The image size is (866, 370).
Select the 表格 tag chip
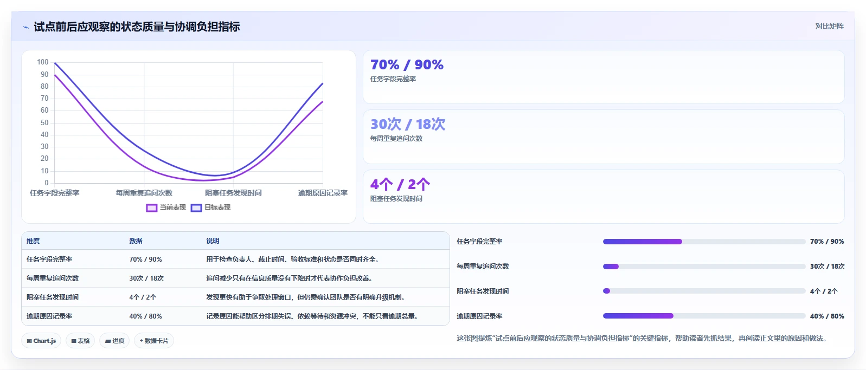(x=80, y=341)
